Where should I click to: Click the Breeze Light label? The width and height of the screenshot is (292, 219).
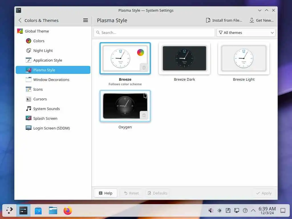pos(244,79)
